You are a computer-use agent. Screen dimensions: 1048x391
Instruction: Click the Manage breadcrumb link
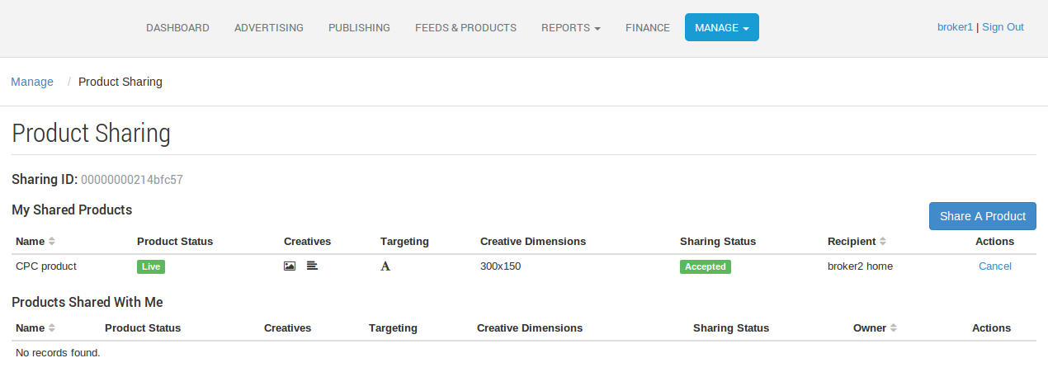pos(32,82)
